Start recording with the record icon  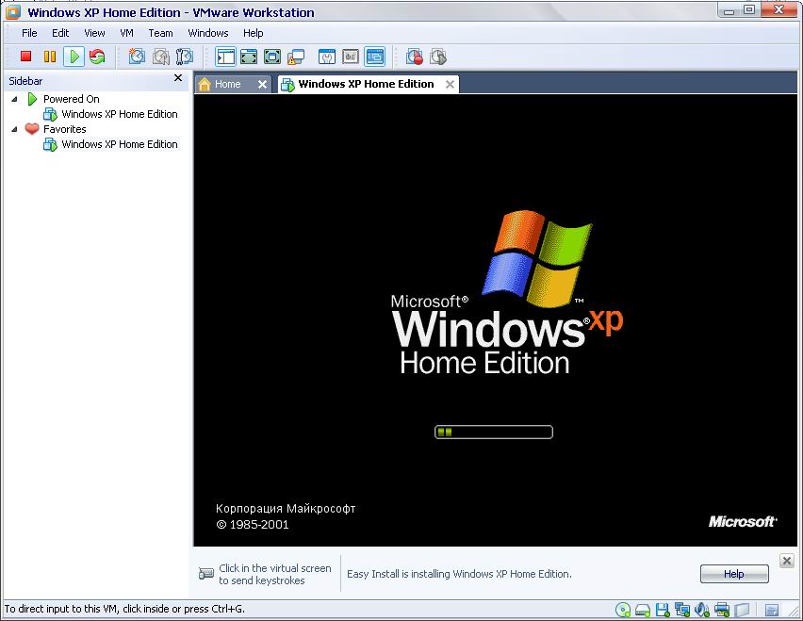pyautogui.click(x=415, y=57)
